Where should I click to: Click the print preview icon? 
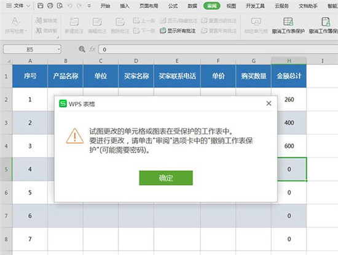coord(60,6)
